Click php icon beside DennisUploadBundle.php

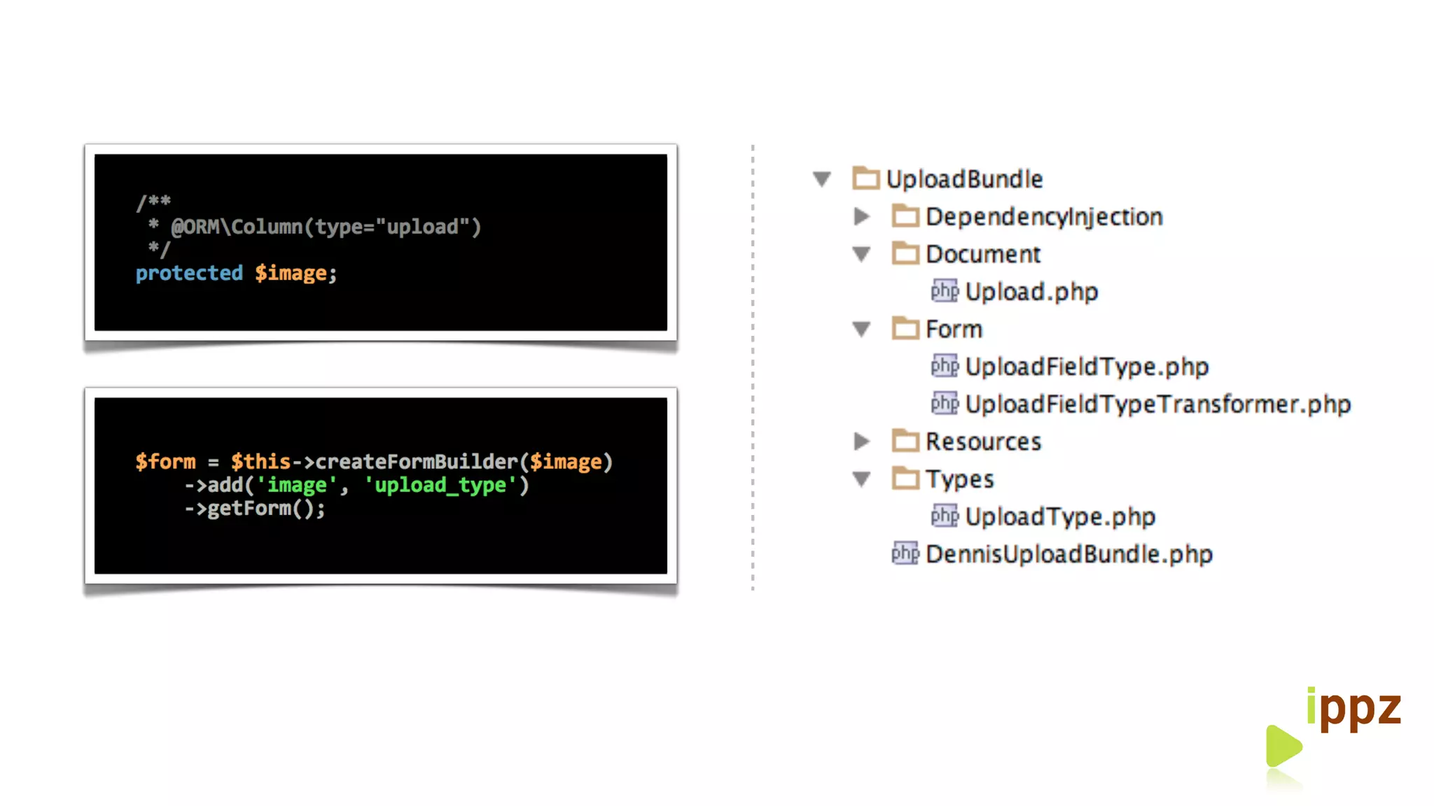[x=905, y=554]
